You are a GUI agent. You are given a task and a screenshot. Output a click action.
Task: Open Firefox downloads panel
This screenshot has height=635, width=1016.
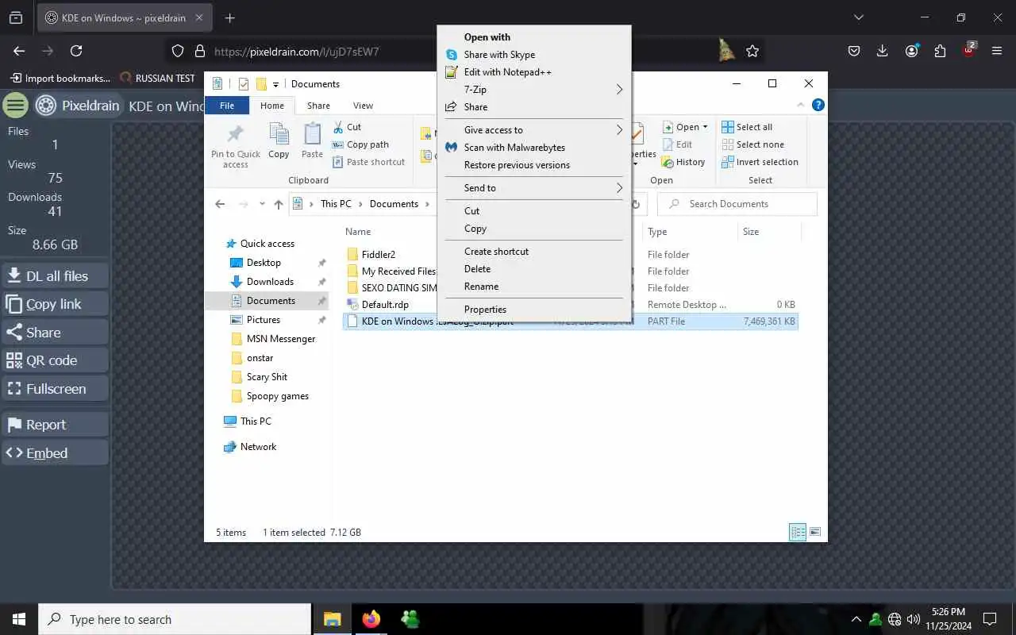[883, 51]
